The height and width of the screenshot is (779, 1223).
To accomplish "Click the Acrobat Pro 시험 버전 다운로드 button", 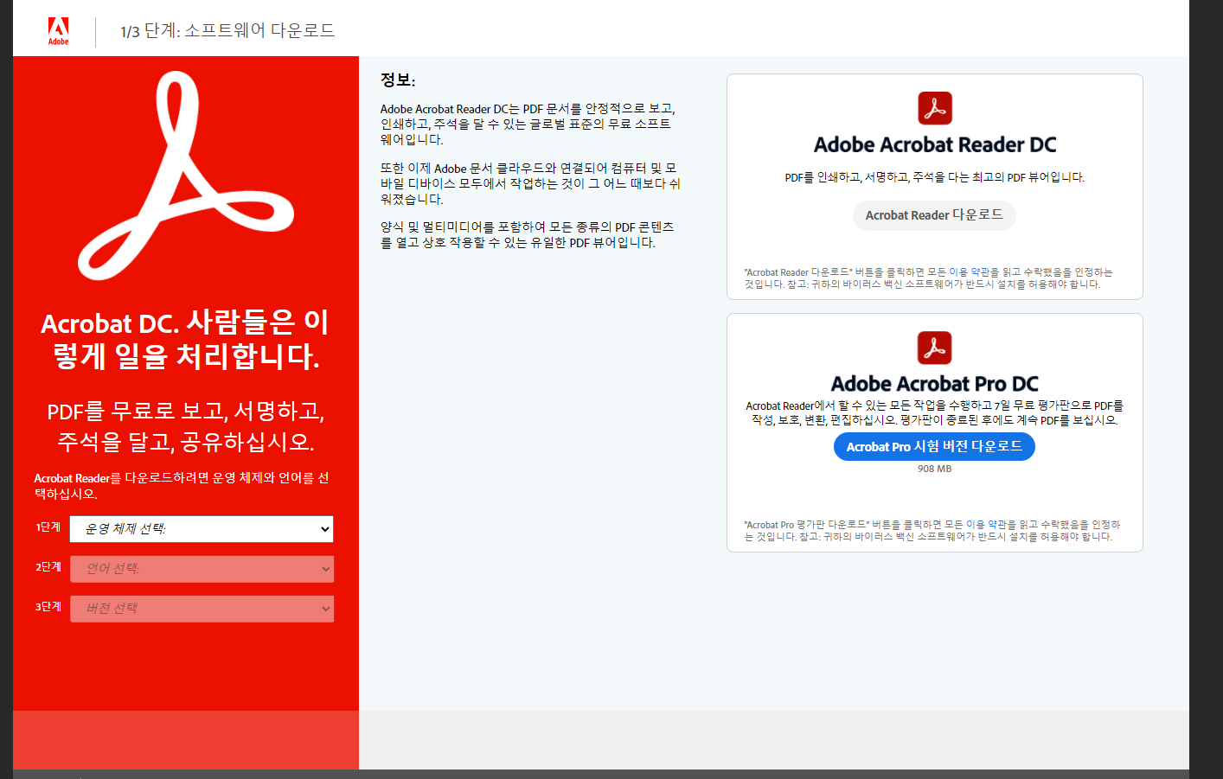I will tap(934, 446).
